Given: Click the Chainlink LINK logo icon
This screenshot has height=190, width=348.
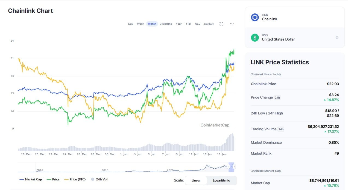Looking at the screenshot, I should [x=255, y=18].
